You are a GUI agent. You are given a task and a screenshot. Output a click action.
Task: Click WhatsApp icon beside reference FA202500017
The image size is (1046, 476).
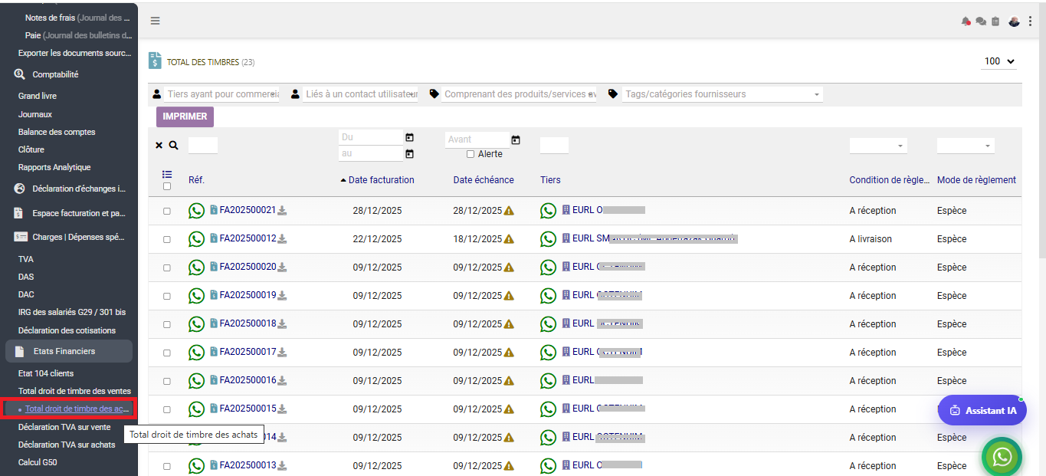[x=197, y=353]
